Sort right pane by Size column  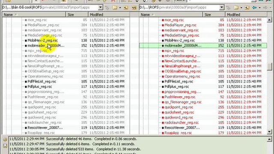(214, 15)
